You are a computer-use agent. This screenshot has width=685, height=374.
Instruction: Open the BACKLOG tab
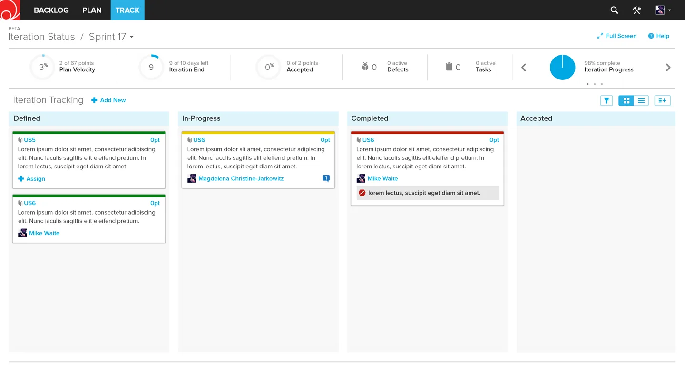[x=51, y=10]
